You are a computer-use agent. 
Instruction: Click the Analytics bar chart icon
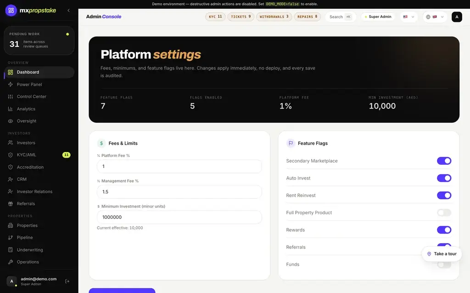click(x=11, y=109)
